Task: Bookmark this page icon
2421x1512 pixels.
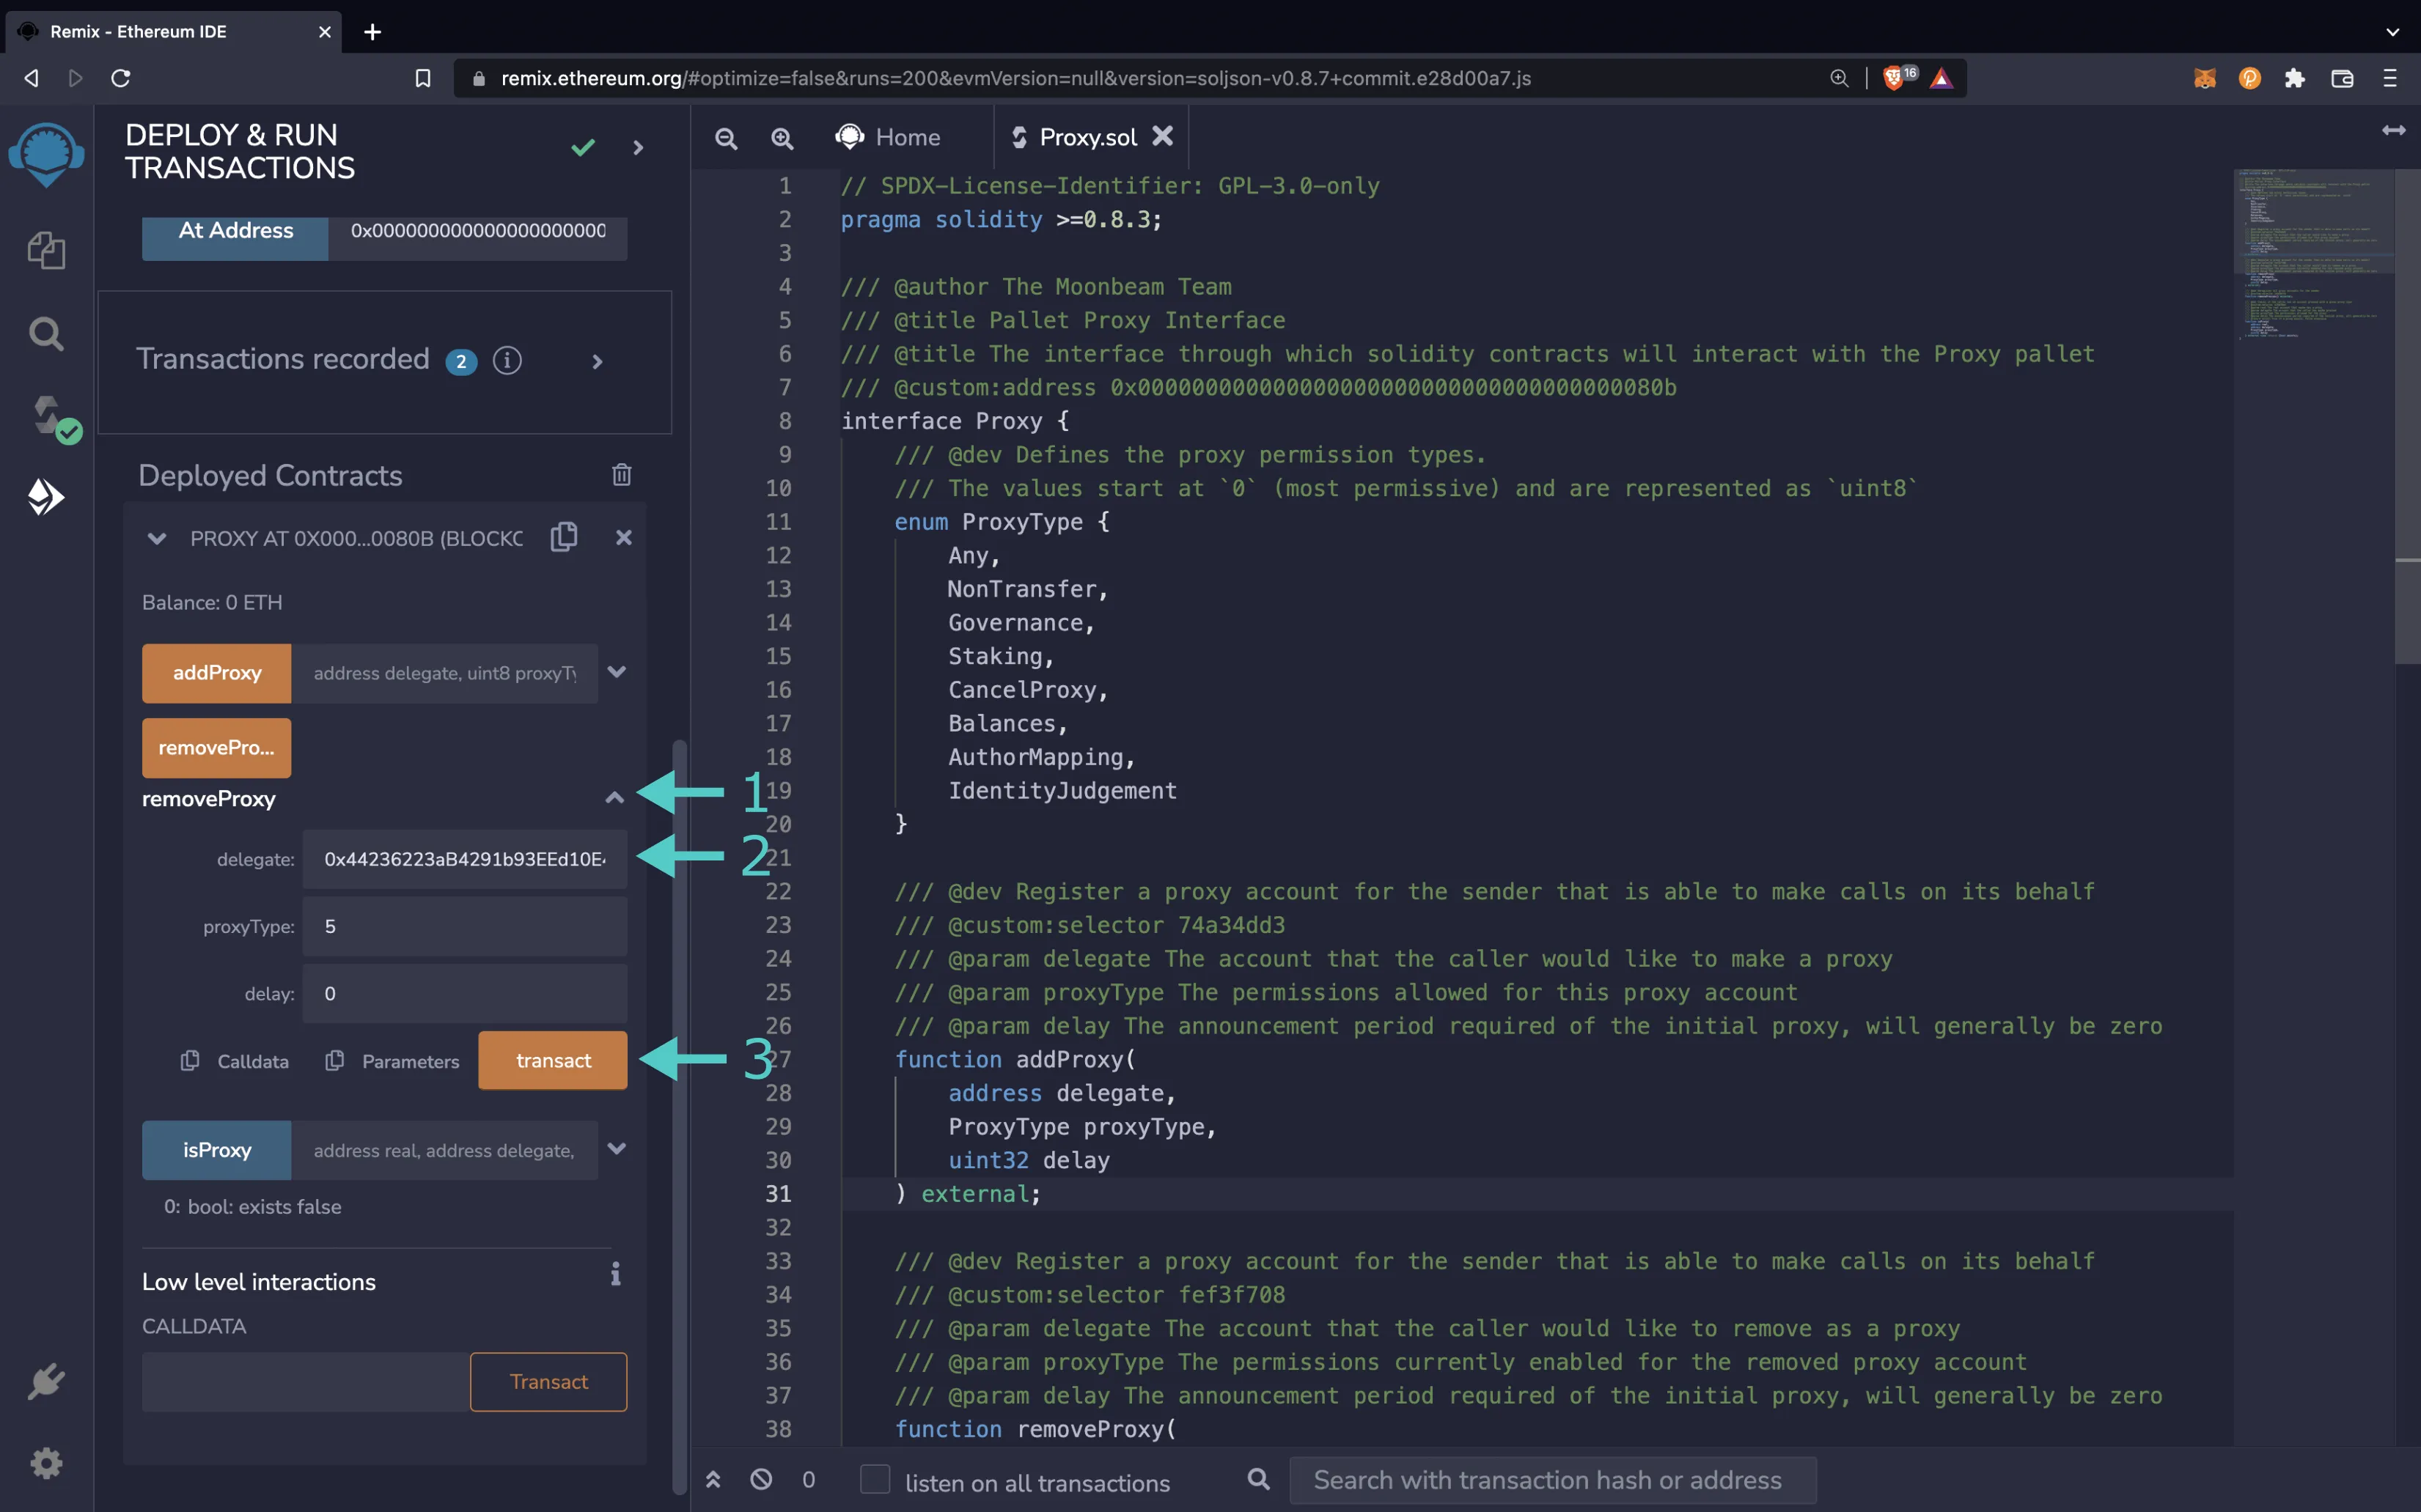Action: pyautogui.click(x=423, y=78)
